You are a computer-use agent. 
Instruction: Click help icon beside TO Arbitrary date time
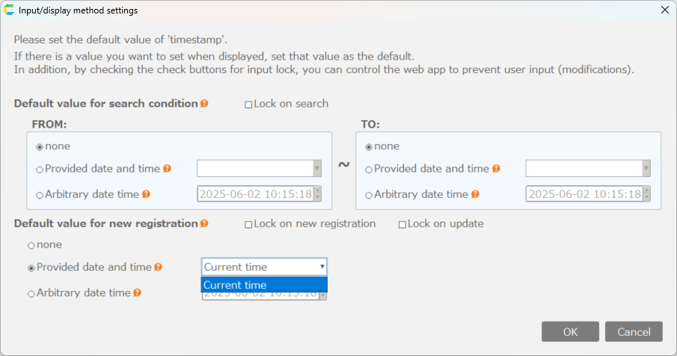point(475,194)
